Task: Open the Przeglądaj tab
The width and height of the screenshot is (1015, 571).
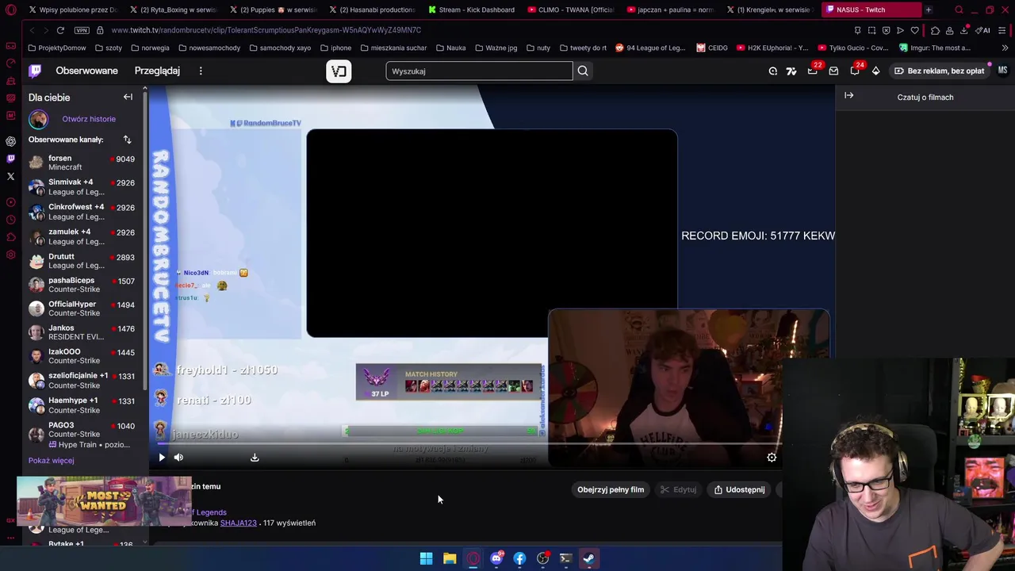Action: (157, 71)
